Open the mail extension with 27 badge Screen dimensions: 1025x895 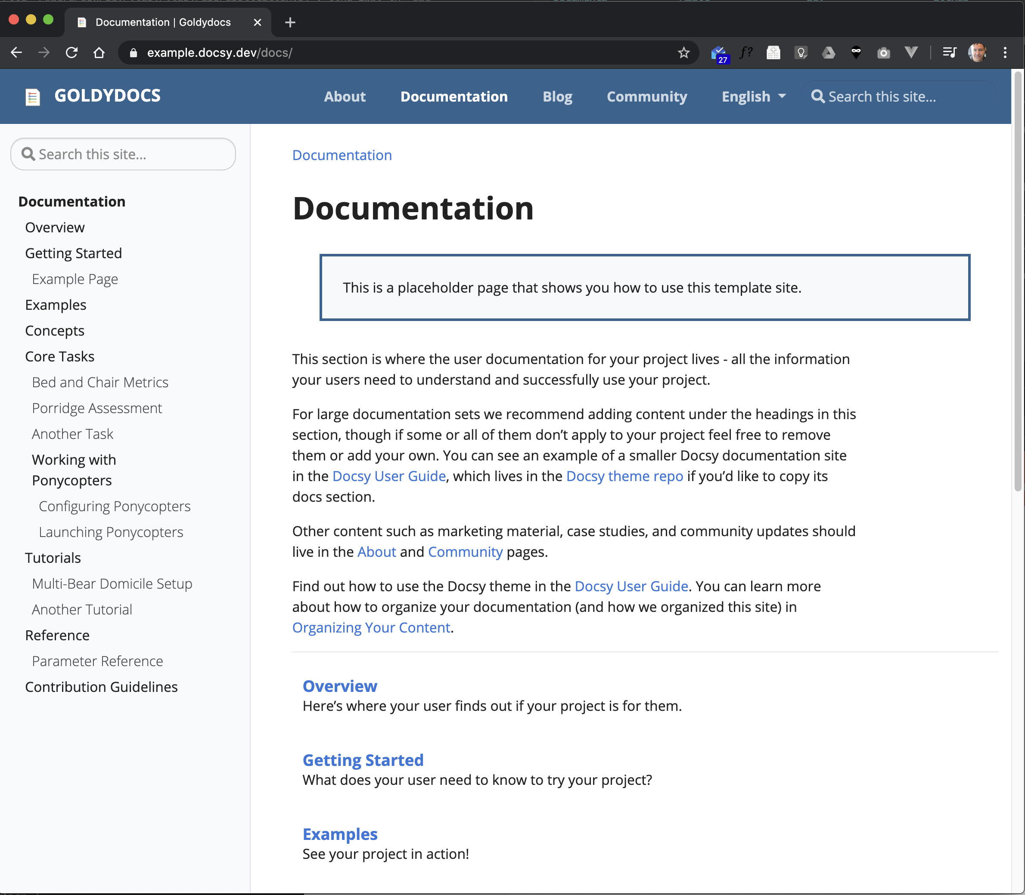click(719, 53)
